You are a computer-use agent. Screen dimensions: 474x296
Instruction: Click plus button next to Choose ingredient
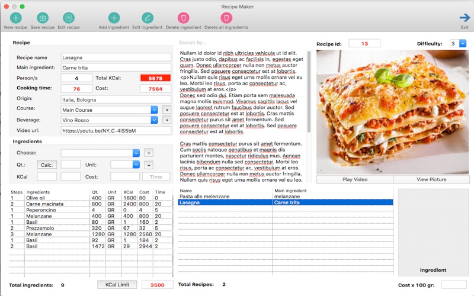click(149, 153)
